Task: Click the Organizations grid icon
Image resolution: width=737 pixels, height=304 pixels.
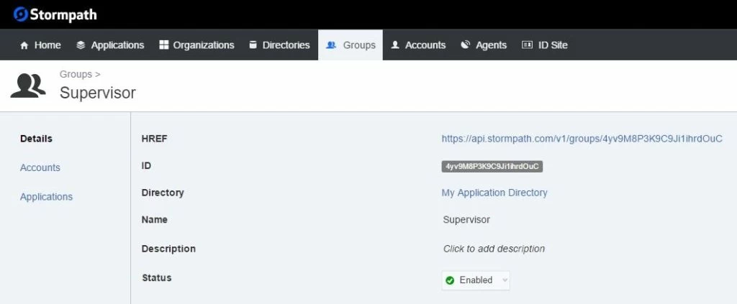Action: pos(163,45)
